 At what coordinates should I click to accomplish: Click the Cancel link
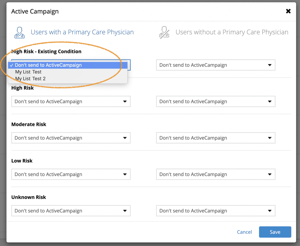(244, 232)
